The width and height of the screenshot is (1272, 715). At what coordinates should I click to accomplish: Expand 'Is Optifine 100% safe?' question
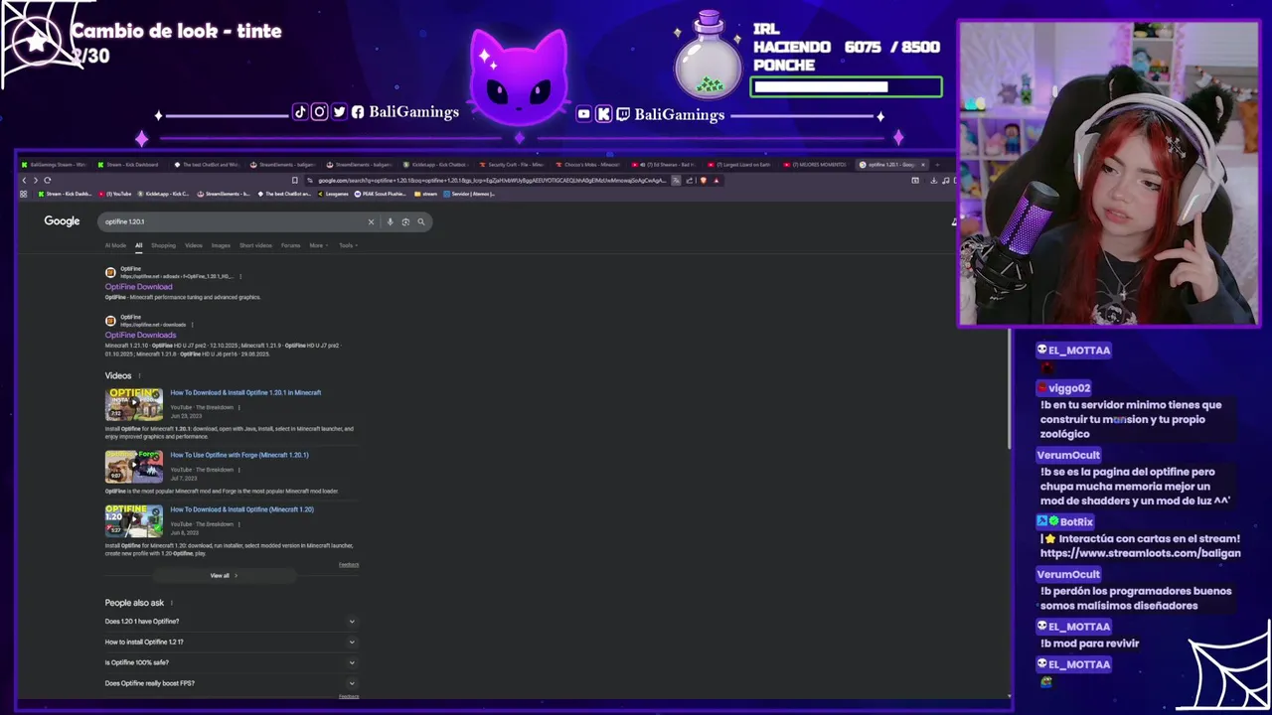click(x=231, y=662)
